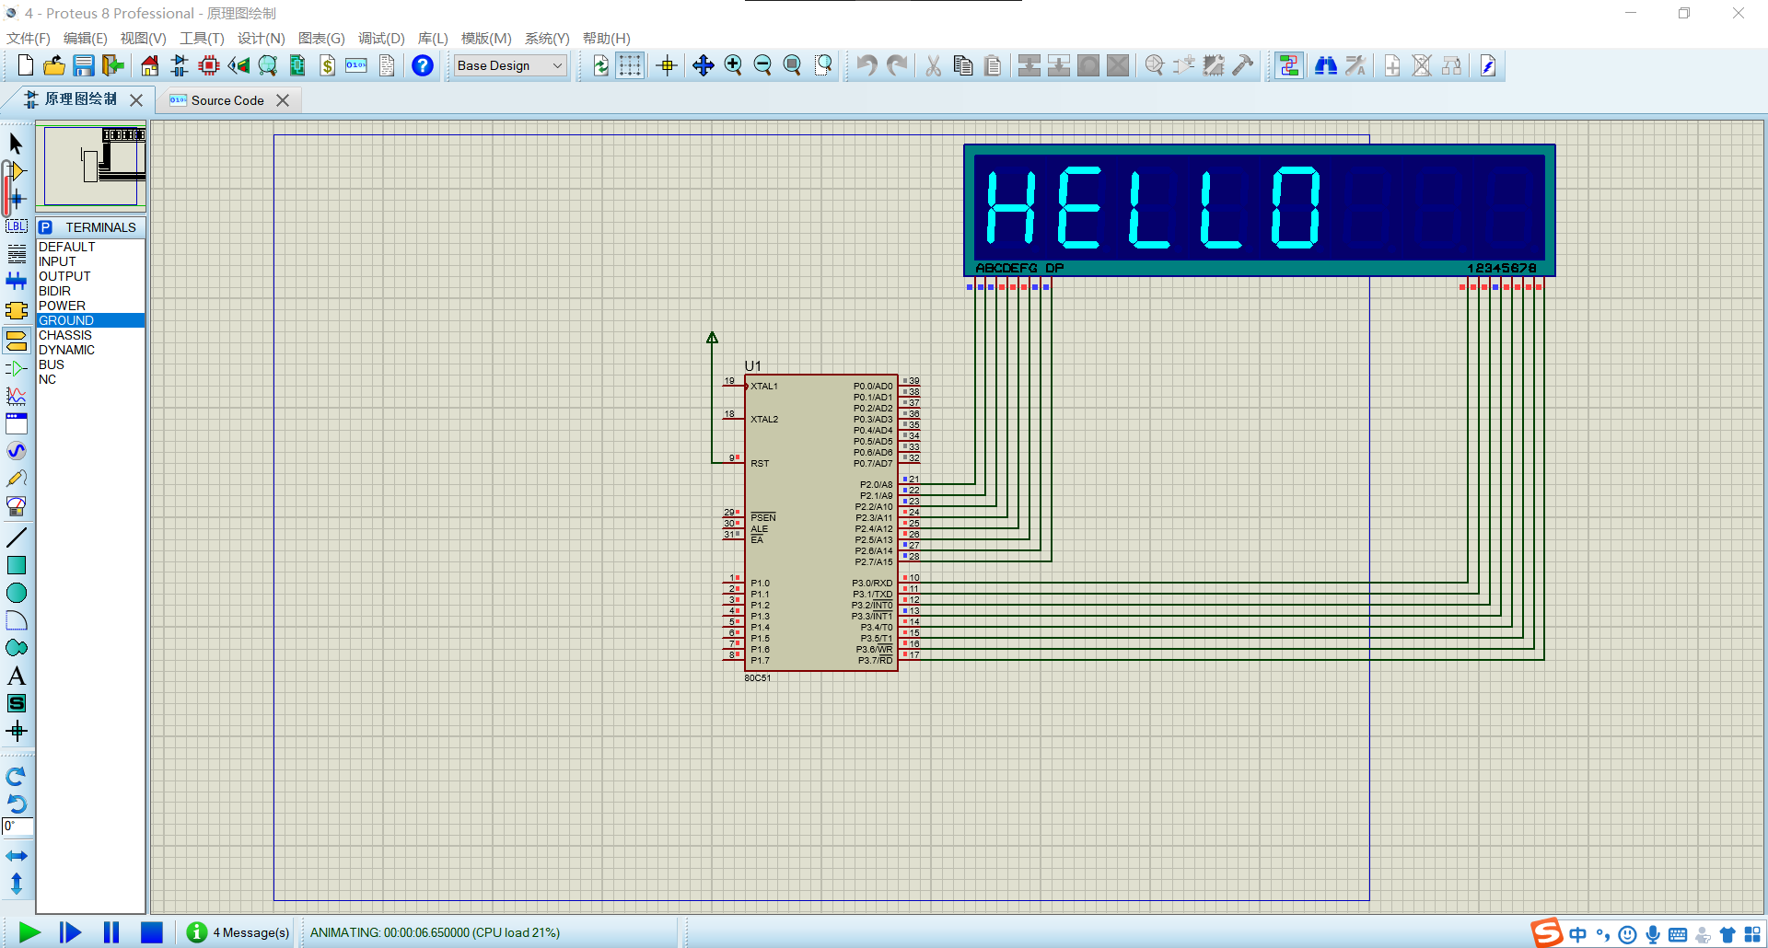The width and height of the screenshot is (1768, 948).
Task: Toggle the wire autorouter button
Action: click(1289, 65)
